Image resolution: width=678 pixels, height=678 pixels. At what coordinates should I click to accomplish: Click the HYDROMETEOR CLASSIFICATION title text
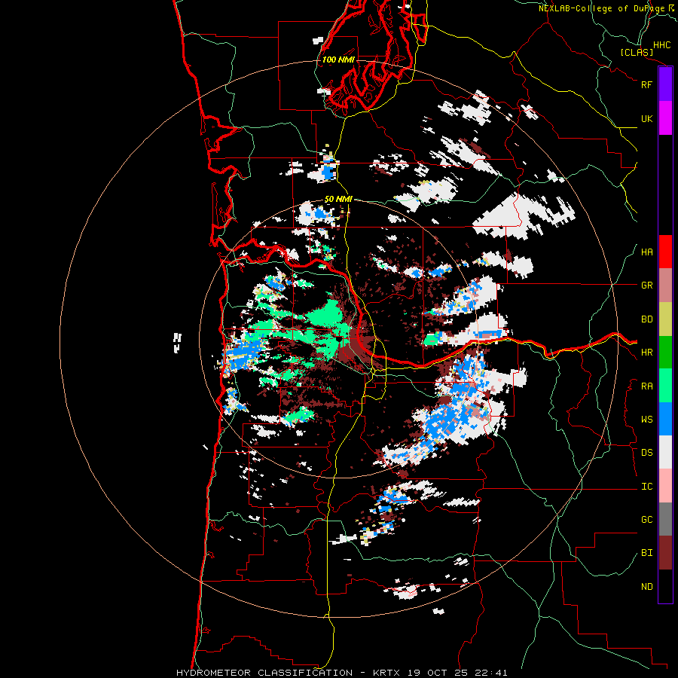pos(264,673)
